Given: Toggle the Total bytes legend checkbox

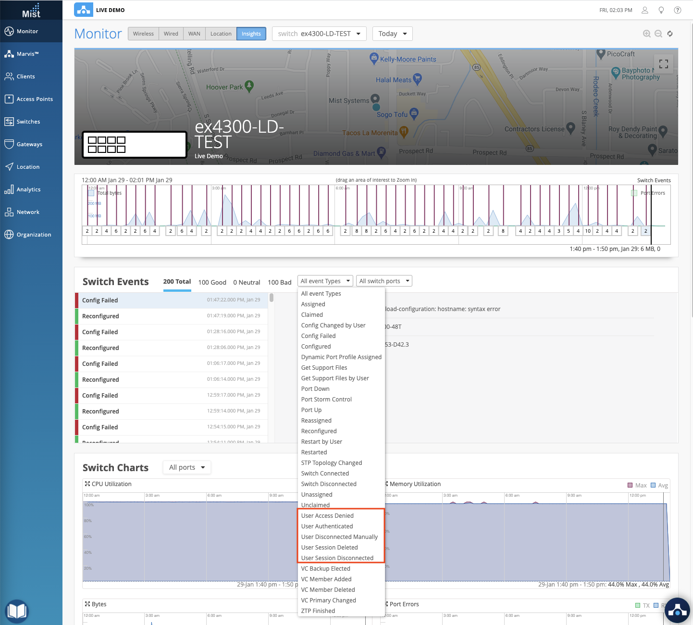Looking at the screenshot, I should click(x=91, y=193).
